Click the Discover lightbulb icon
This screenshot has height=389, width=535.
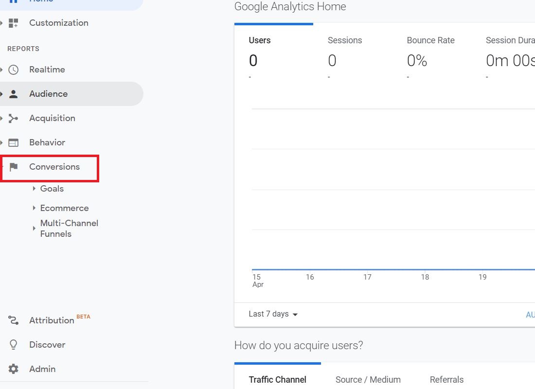click(x=14, y=345)
